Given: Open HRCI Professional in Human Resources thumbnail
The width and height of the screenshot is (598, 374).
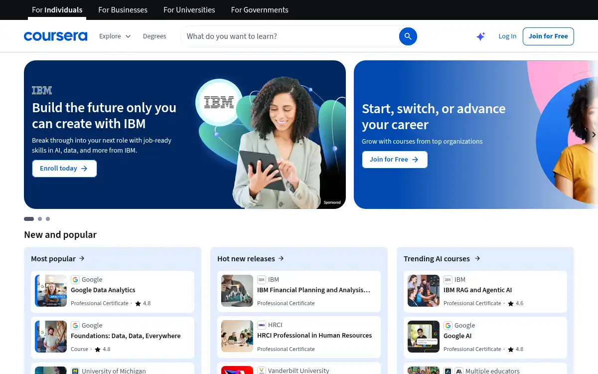Looking at the screenshot, I should click(237, 336).
